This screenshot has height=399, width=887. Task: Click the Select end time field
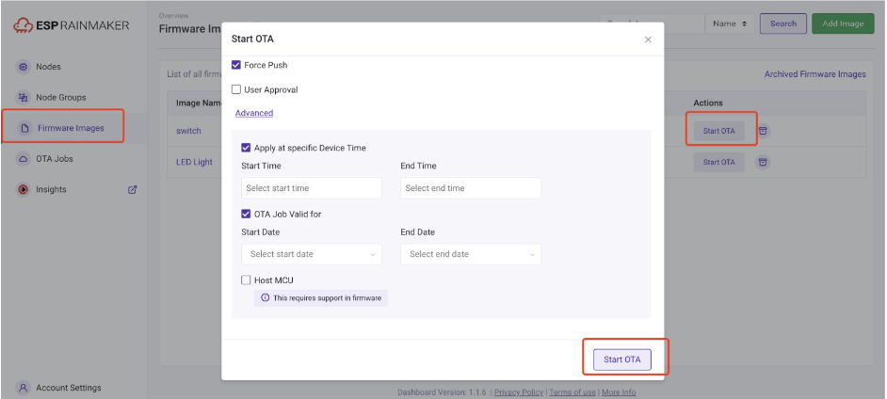[x=471, y=188]
